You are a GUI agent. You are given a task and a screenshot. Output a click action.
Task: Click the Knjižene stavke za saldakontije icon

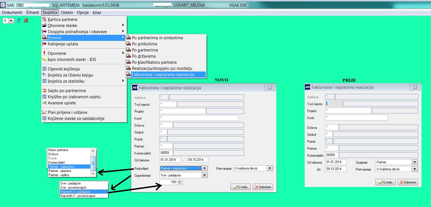(x=44, y=119)
